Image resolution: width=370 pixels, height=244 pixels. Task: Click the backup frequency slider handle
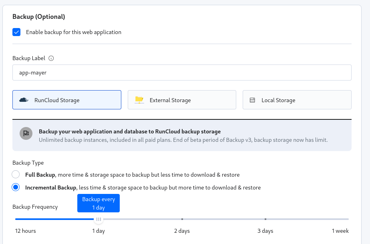point(99,219)
